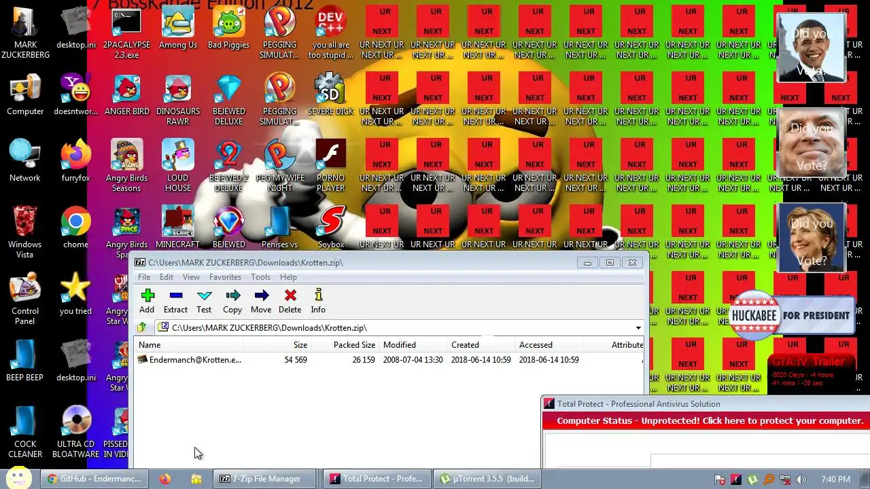Viewport: 870px width, 489px height.
Task: Click the Info toolbar icon in 7-Zip
Action: 318,302
